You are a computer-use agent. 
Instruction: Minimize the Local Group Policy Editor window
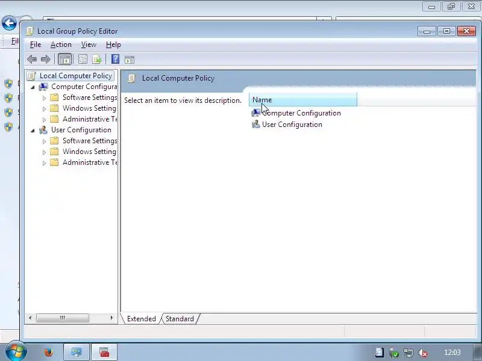click(427, 31)
